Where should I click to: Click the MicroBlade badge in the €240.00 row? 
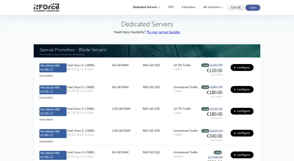(x=53, y=133)
